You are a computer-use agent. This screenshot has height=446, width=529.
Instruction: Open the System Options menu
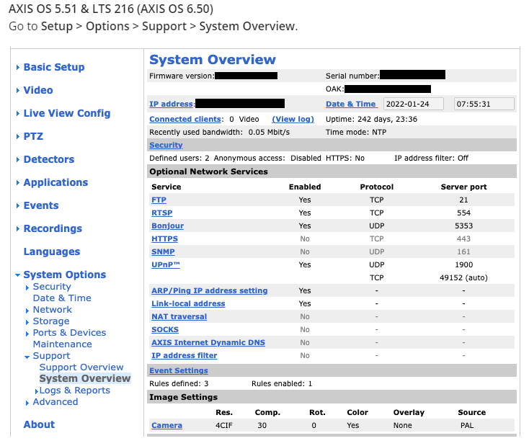coord(65,275)
